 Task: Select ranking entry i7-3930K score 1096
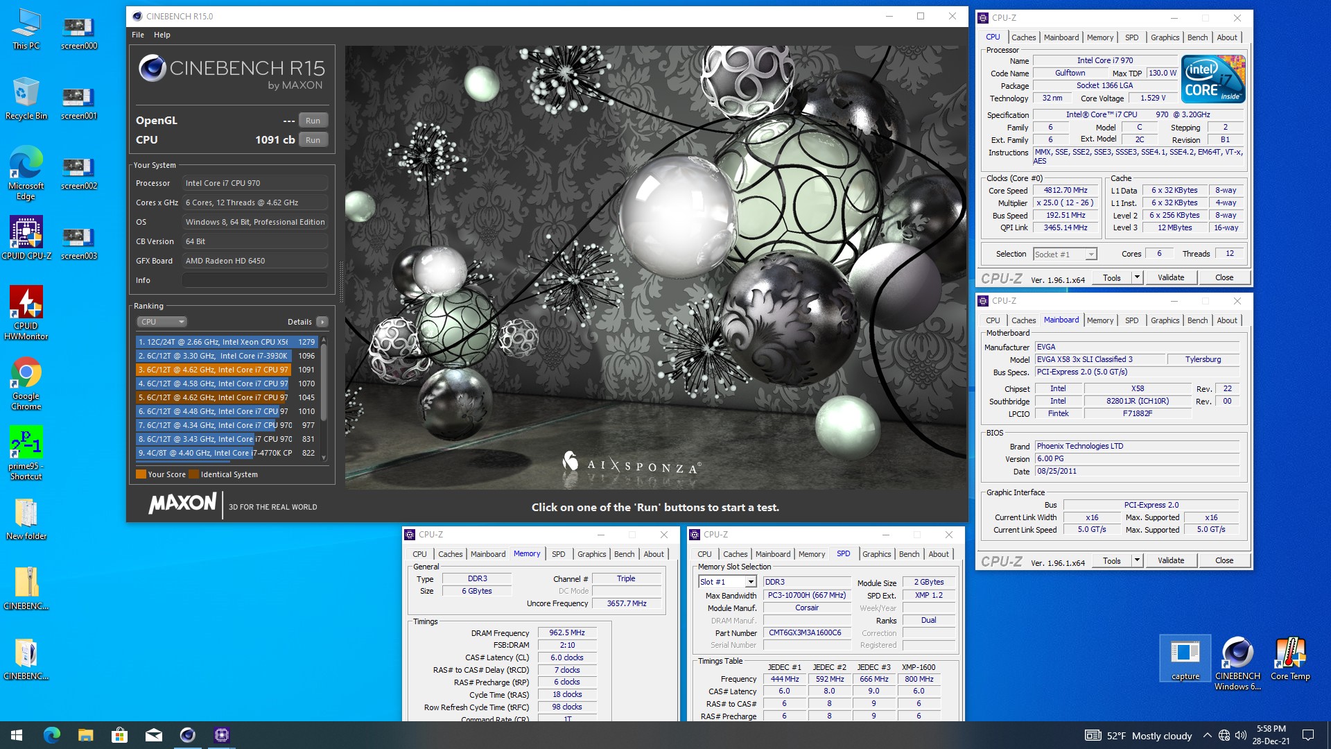coord(227,356)
